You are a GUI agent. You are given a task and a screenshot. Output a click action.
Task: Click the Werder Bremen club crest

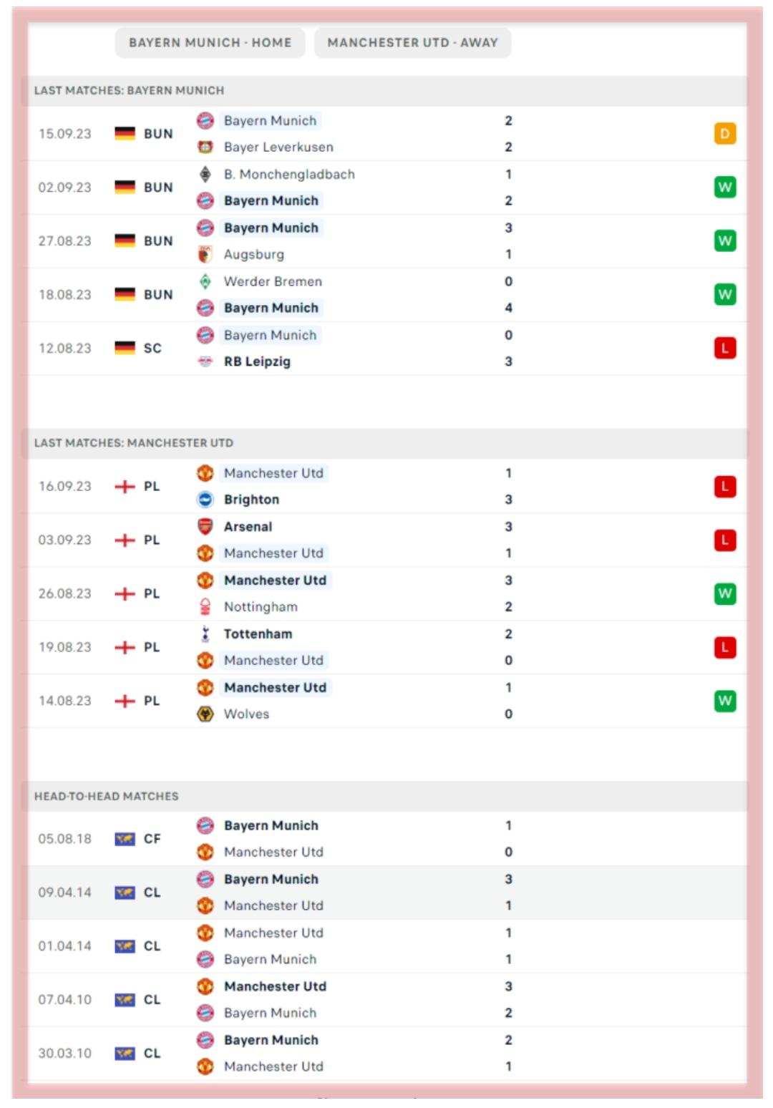(205, 281)
